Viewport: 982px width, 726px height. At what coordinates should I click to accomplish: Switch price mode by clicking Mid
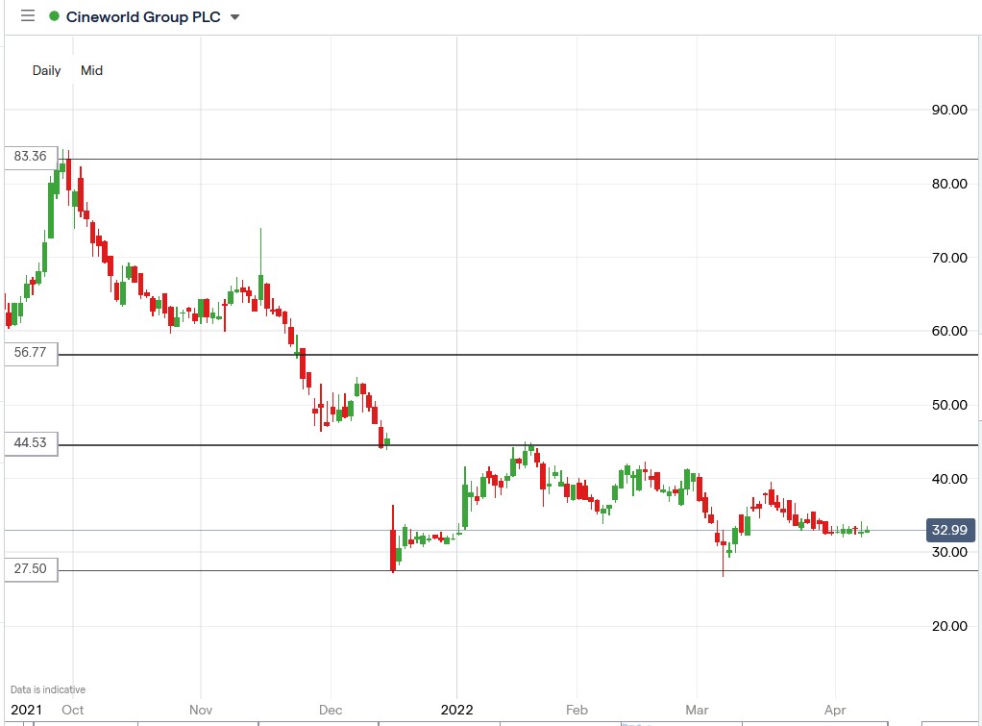tap(91, 70)
